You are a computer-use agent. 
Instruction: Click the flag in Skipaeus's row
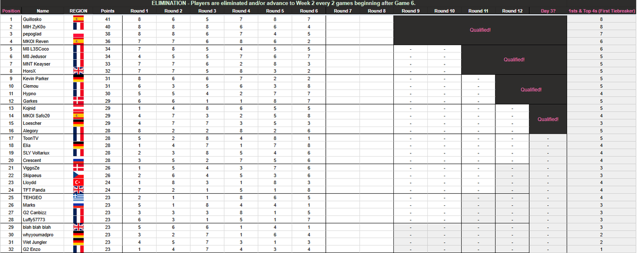pos(79,175)
